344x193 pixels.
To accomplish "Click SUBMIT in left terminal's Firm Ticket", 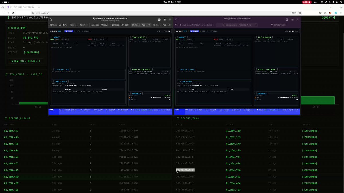I will [x=68, y=89].
